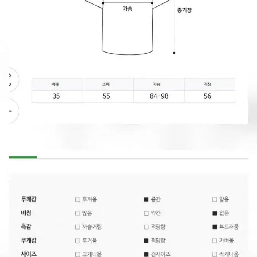Select the 작게나옴 checkbox

point(215,254)
